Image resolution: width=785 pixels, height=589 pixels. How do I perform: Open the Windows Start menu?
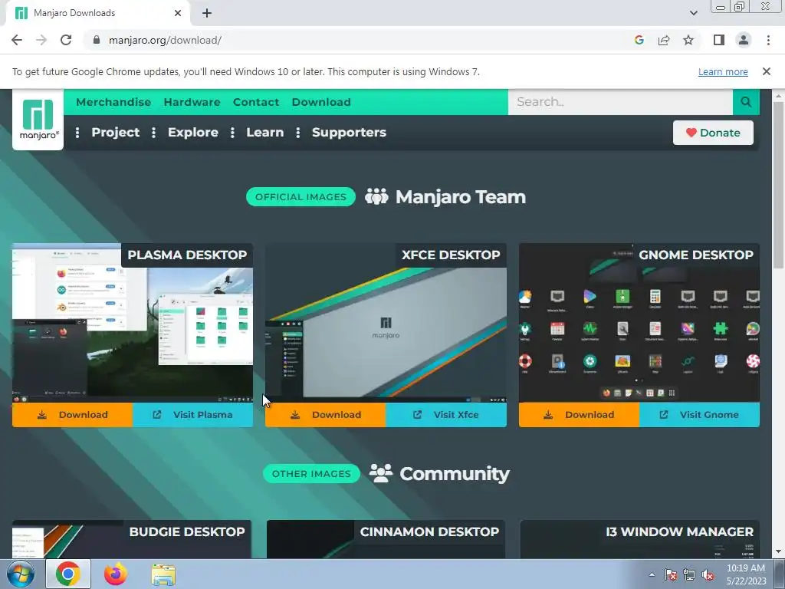tap(21, 574)
